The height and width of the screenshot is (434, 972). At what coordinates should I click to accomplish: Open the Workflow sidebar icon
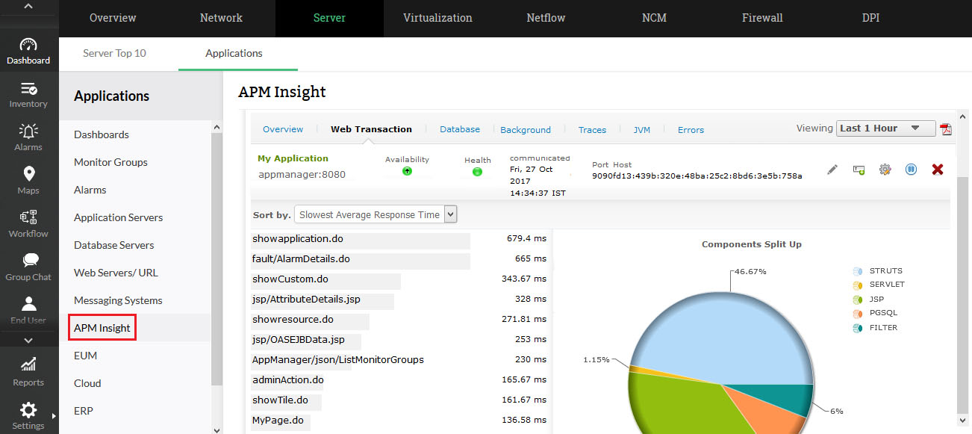pyautogui.click(x=28, y=217)
